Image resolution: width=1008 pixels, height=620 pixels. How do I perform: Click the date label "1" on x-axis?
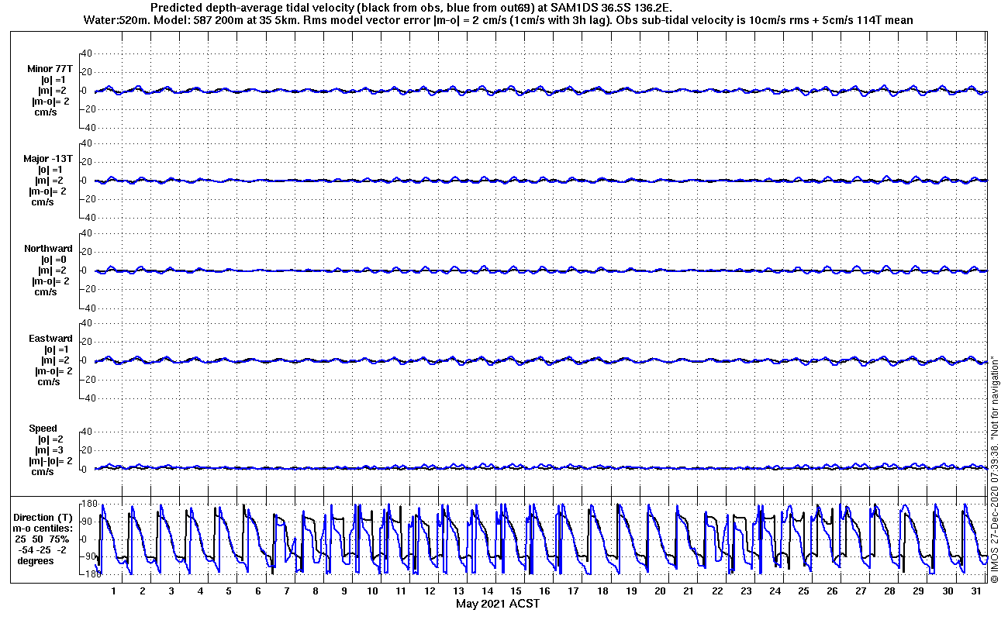114,591
